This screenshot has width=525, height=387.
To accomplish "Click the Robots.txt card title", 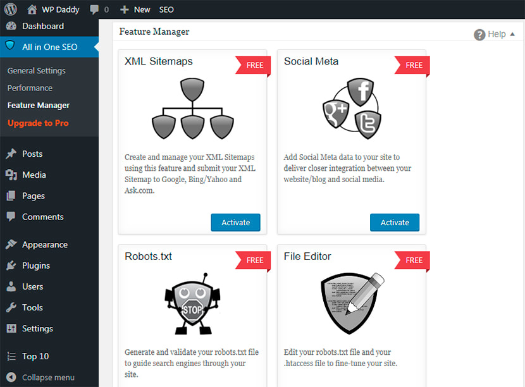I will (x=148, y=256).
